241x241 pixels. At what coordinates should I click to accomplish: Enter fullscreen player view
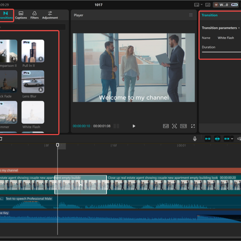(193, 126)
